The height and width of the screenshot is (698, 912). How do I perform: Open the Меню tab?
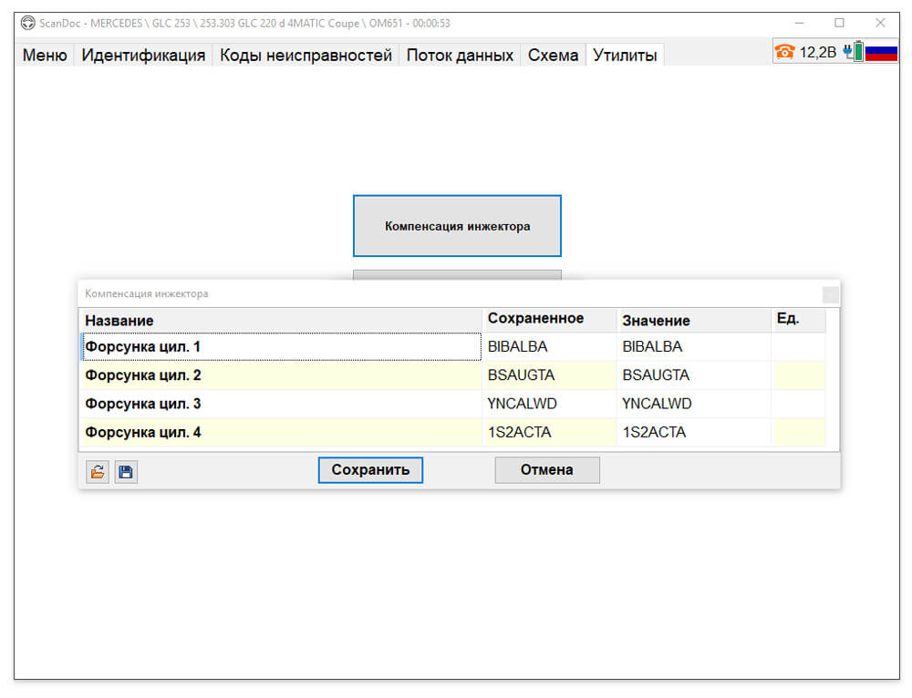45,56
